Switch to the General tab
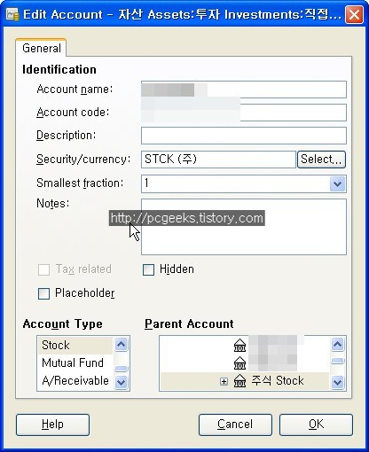Image resolution: width=369 pixels, height=452 pixels. pos(42,48)
